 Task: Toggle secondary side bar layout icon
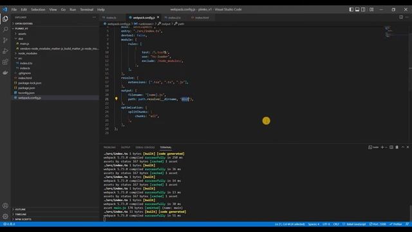[x=363, y=10]
